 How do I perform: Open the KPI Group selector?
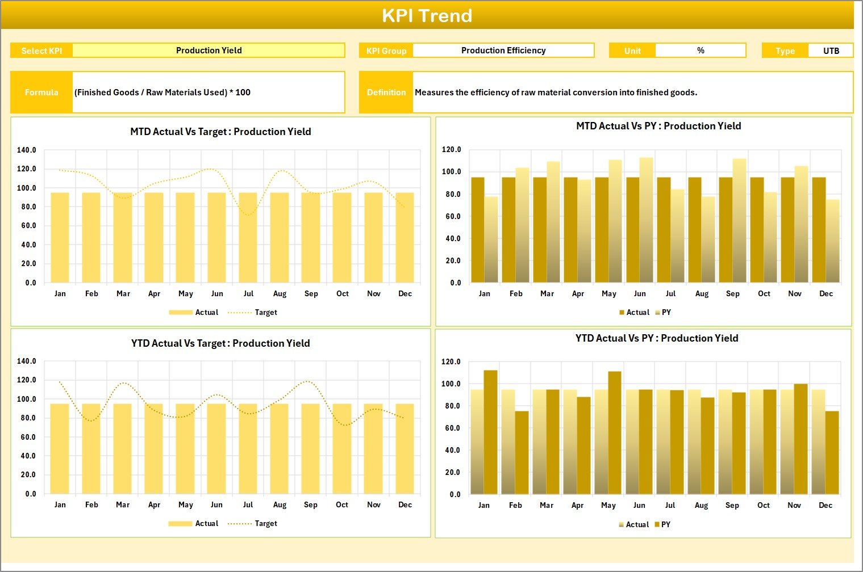pyautogui.click(x=503, y=50)
